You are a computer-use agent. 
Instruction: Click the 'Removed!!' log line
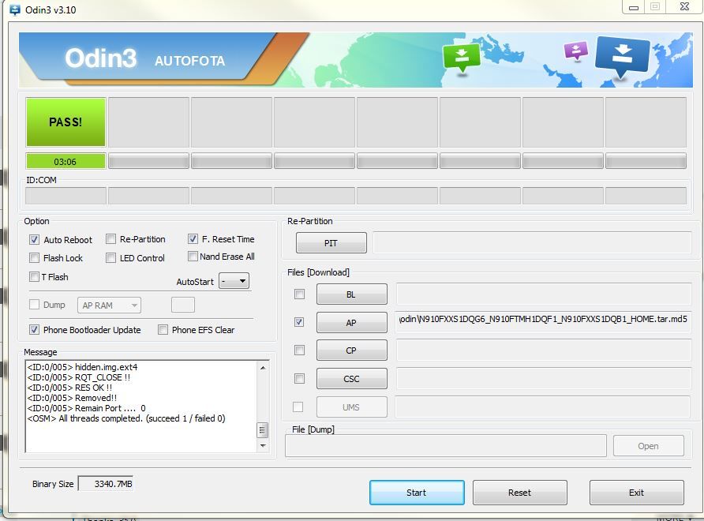pos(72,398)
